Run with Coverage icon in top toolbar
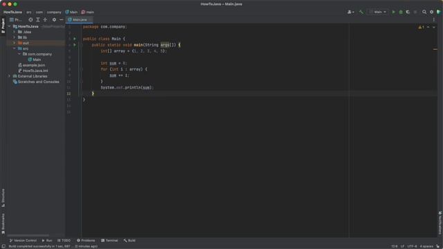 [x=408, y=12]
